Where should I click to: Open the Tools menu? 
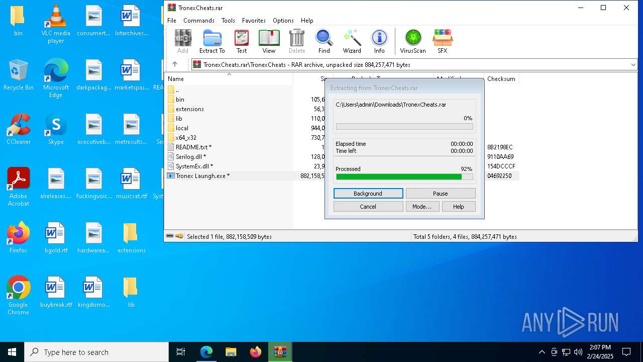click(x=228, y=21)
